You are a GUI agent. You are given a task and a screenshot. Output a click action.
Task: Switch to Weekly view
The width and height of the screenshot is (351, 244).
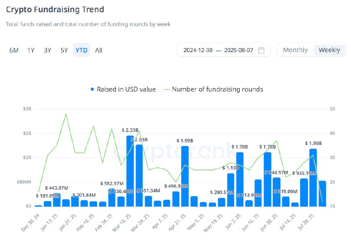pyautogui.click(x=329, y=50)
